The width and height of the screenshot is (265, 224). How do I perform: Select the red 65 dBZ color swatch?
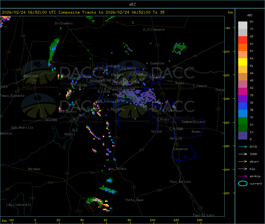[x=243, y=40]
